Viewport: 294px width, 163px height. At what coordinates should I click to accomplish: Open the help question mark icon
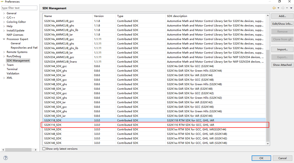tap(6, 158)
